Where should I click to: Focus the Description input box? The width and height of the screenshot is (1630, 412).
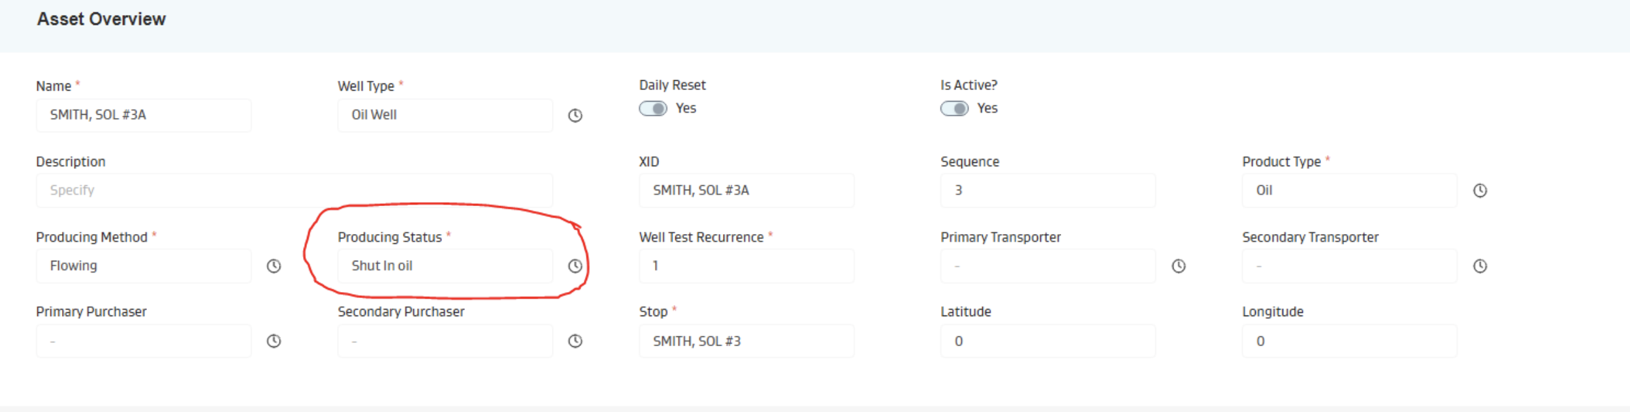pos(294,190)
